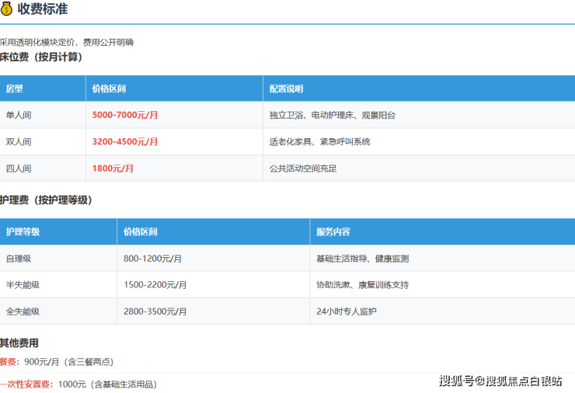The width and height of the screenshot is (575, 393).
Task: Select the 1800元/月 price for 四人间
Action: [x=113, y=168]
